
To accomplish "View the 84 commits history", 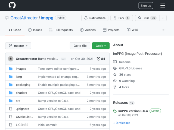I will pos(101,59).
